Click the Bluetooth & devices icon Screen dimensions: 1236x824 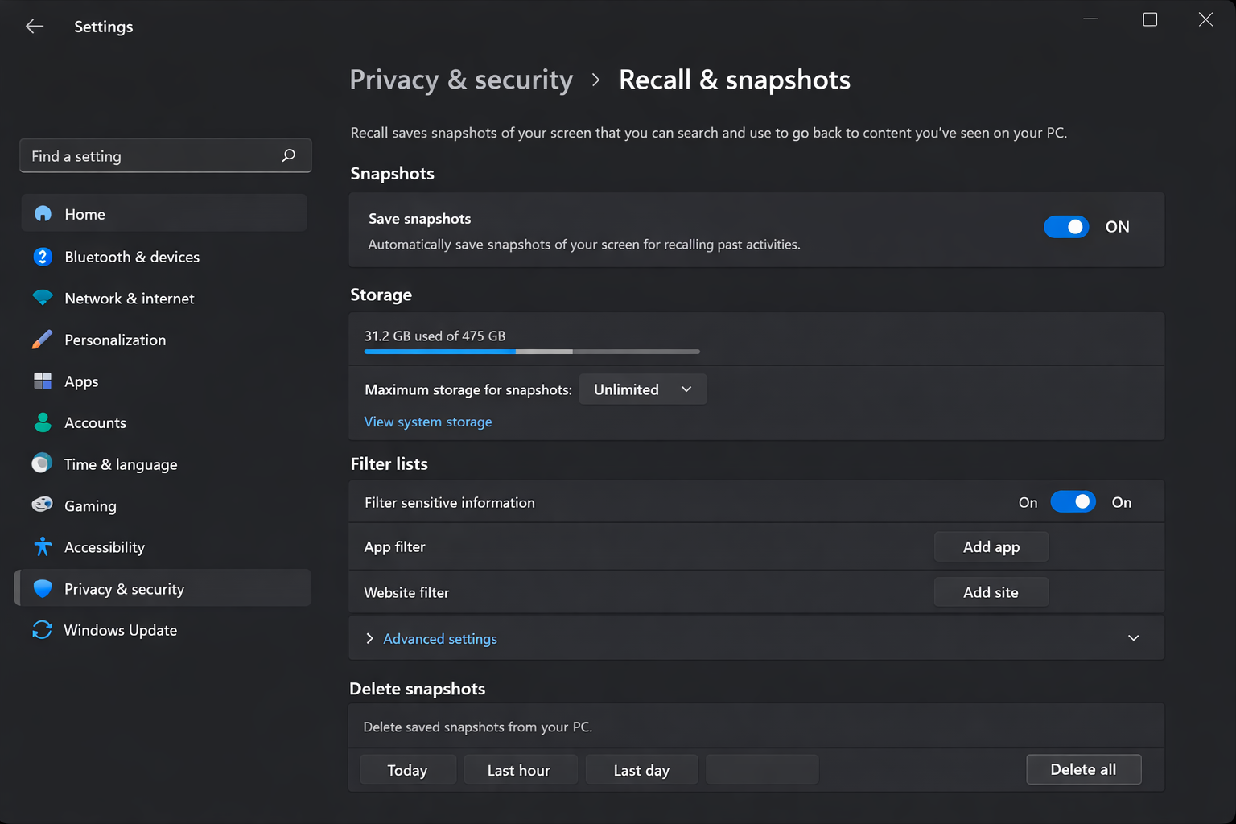tap(43, 257)
